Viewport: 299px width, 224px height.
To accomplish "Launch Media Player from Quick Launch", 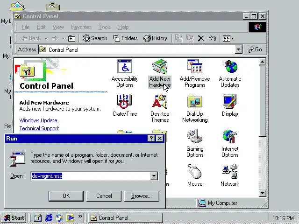I will pos(70,218).
